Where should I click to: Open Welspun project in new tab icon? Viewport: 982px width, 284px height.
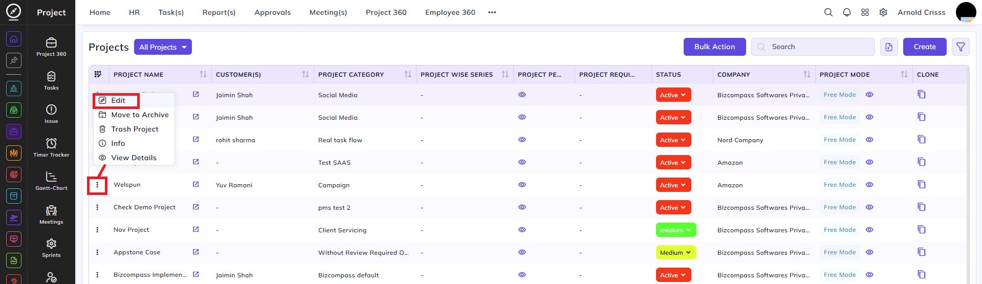click(x=195, y=185)
